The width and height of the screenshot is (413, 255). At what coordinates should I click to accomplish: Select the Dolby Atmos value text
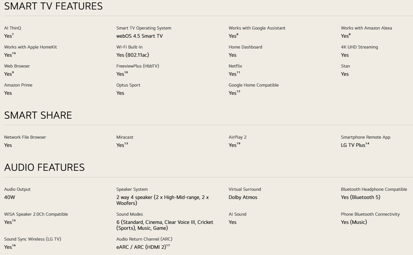pyautogui.click(x=243, y=197)
